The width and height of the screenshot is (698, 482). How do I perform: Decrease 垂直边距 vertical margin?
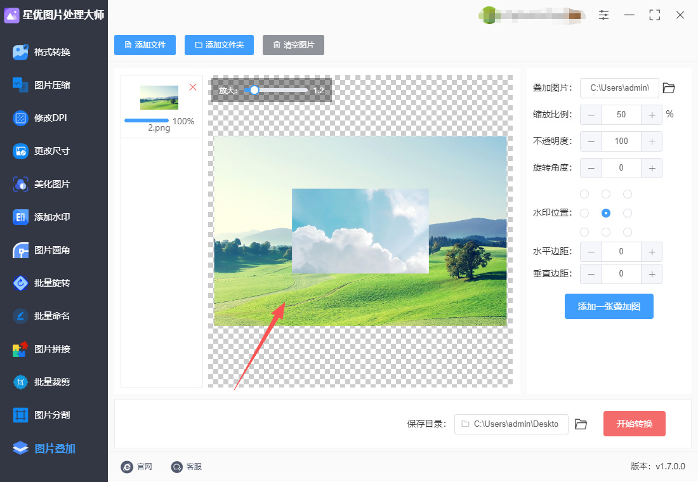[x=591, y=274]
